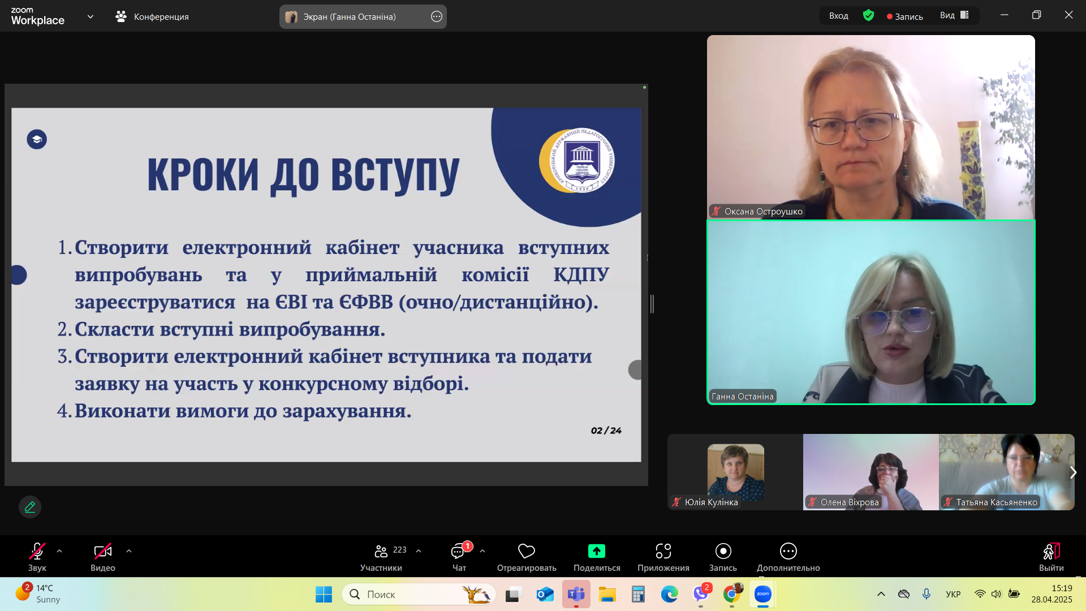Click the More (Дополнительно) ellipsis icon
Image resolution: width=1086 pixels, height=611 pixels.
[x=788, y=551]
